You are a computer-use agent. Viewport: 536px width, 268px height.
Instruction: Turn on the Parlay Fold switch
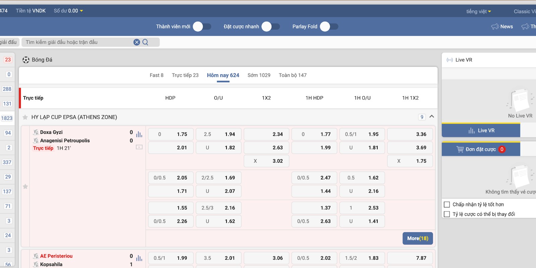coord(329,26)
